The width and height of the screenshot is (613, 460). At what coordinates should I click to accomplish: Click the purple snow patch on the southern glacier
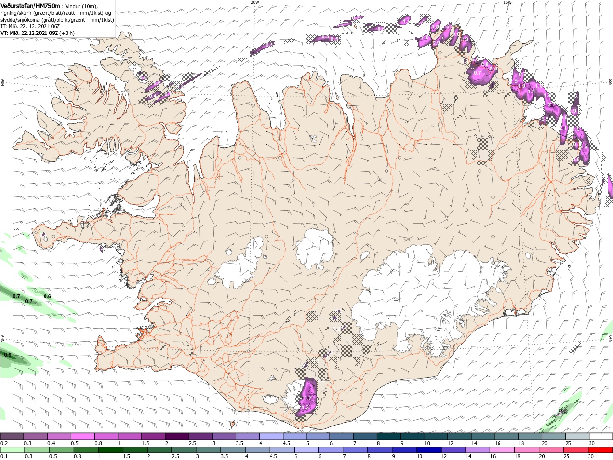click(306, 397)
